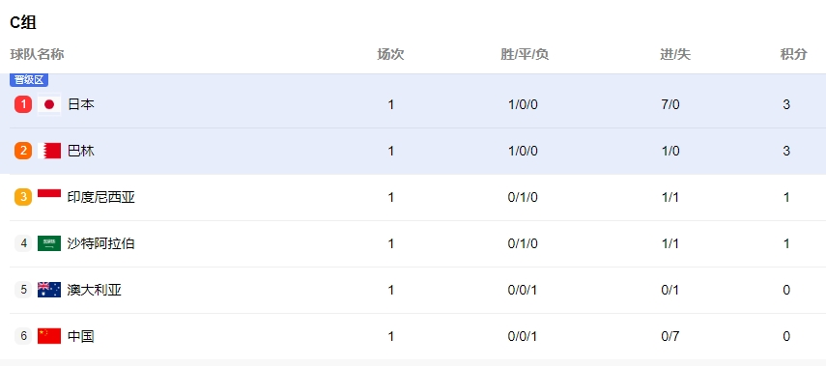Click the 胜/平/负 column header

(x=525, y=54)
